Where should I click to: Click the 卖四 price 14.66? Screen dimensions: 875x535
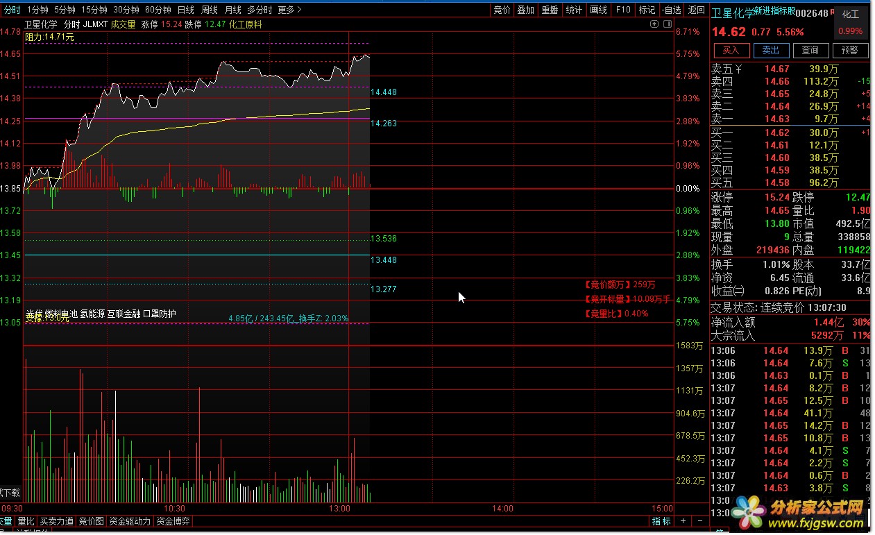(777, 81)
